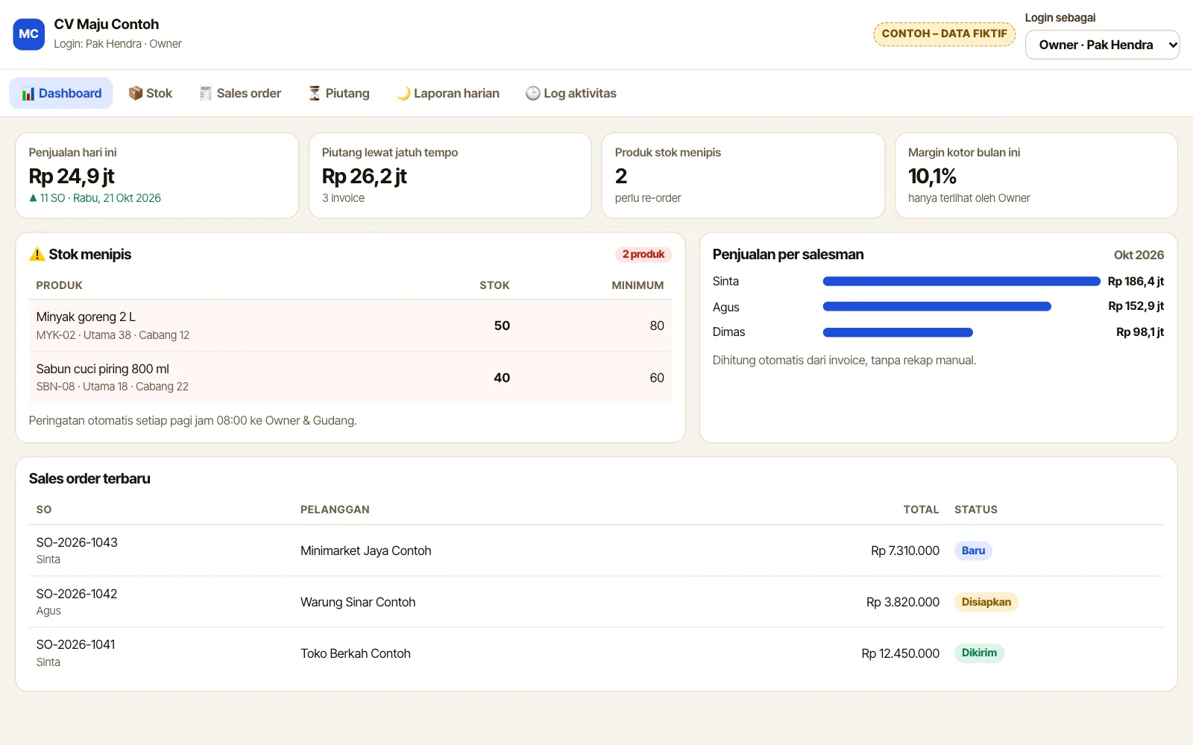
Task: Open the Laporan harian tab
Action: point(448,93)
